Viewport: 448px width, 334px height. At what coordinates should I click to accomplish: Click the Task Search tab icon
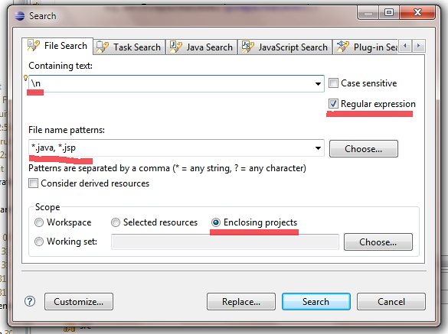103,47
